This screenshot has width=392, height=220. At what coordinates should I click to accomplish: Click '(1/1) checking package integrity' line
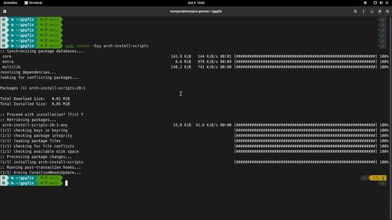click(x=36, y=136)
